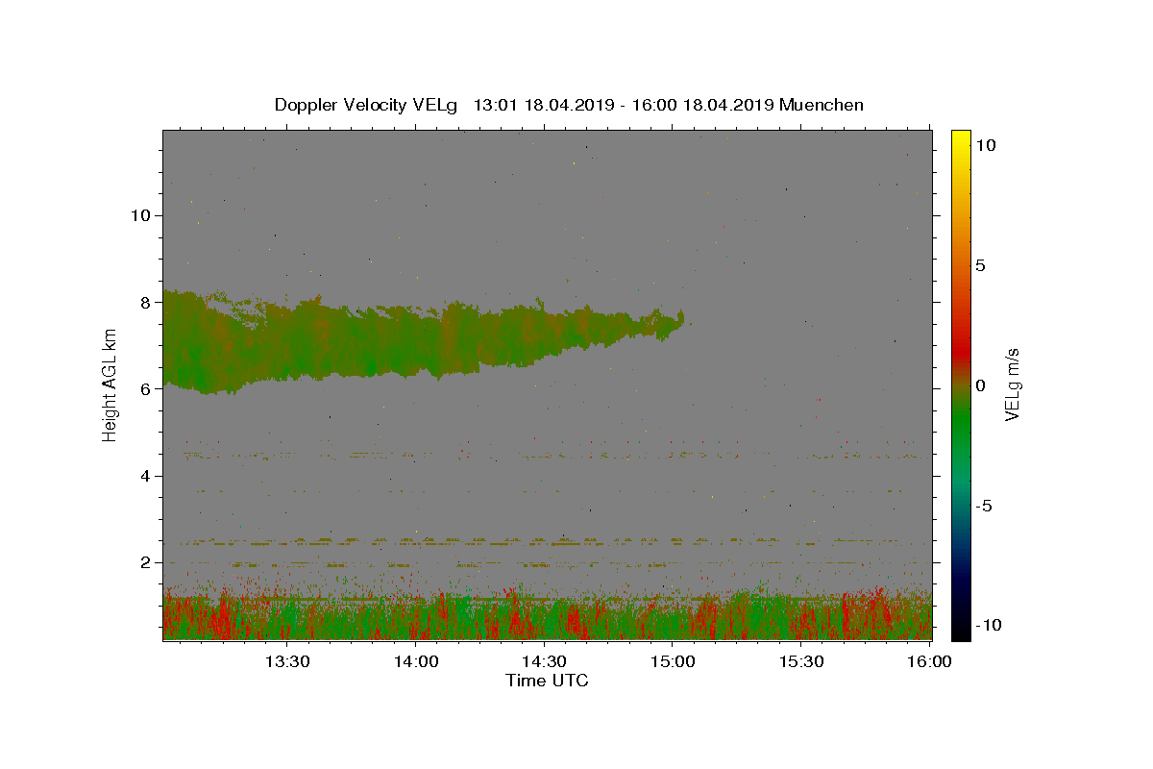Click the 14:00 time axis label
The width and height of the screenshot is (1153, 769).
(416, 661)
